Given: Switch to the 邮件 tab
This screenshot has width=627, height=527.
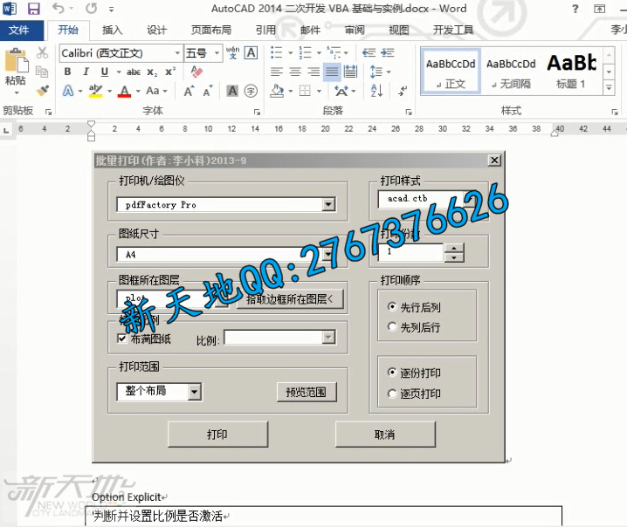Looking at the screenshot, I should click(310, 30).
